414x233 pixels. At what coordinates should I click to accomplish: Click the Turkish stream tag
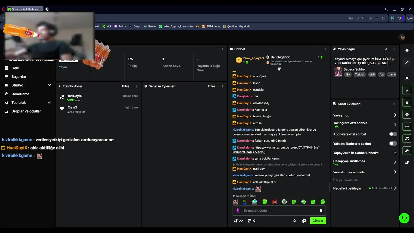(360, 74)
